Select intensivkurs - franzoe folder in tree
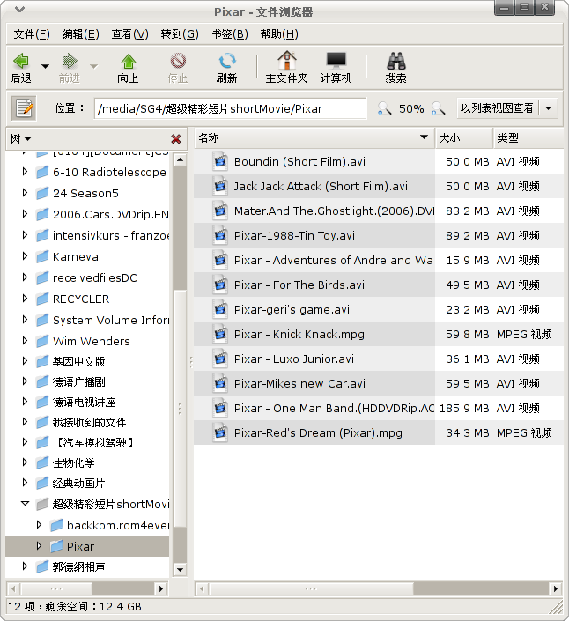Image resolution: width=569 pixels, height=621 pixels. pyautogui.click(x=110, y=235)
